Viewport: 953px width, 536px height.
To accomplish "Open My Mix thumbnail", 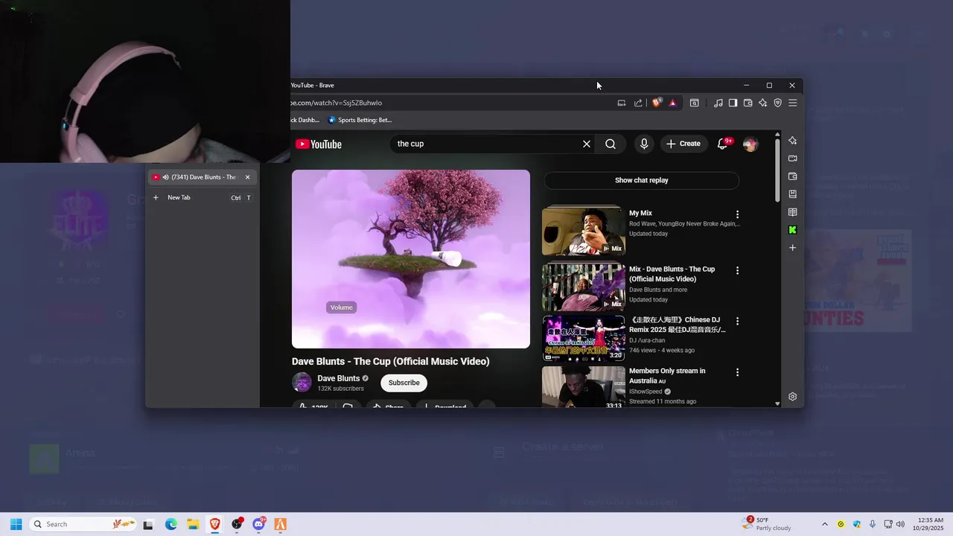I will click(584, 231).
